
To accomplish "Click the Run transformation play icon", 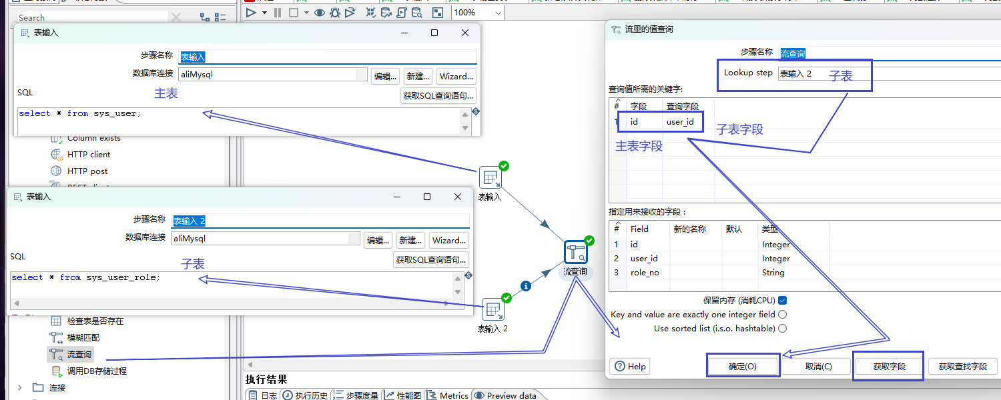I will point(251,13).
